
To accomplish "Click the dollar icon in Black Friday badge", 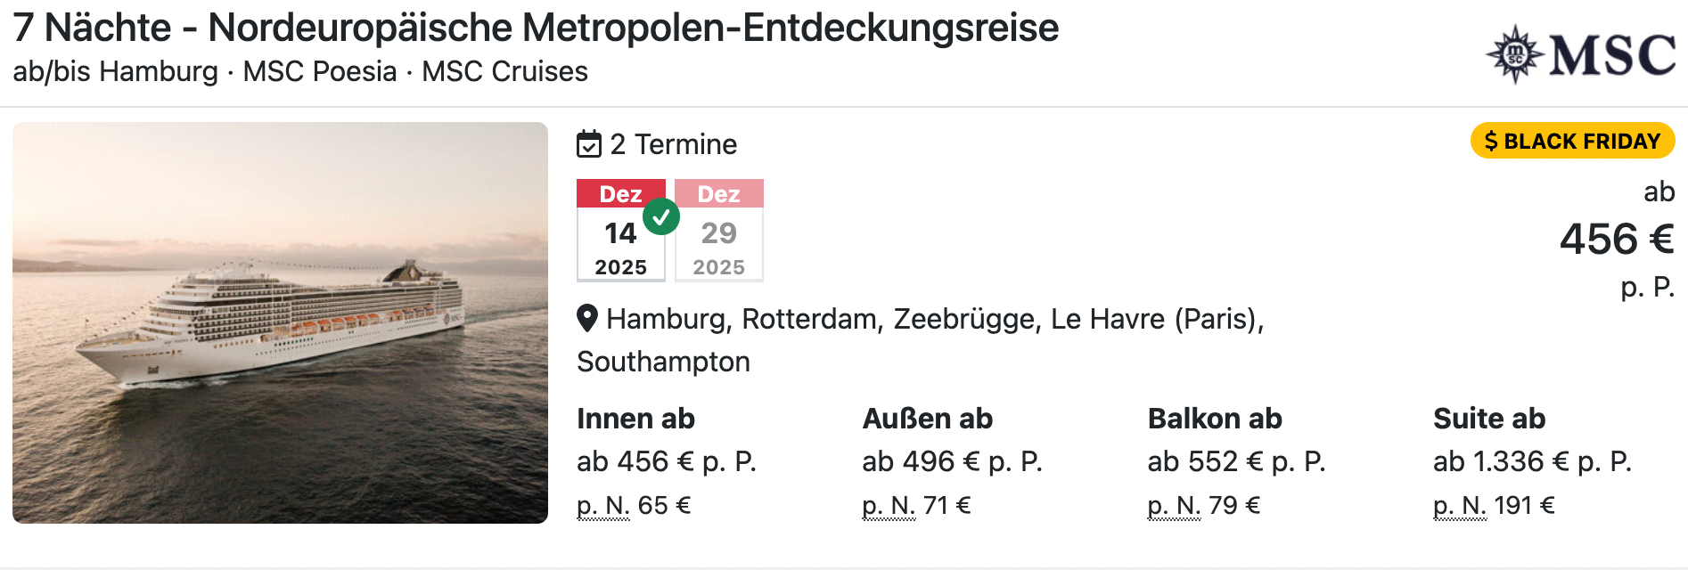I will (1491, 142).
